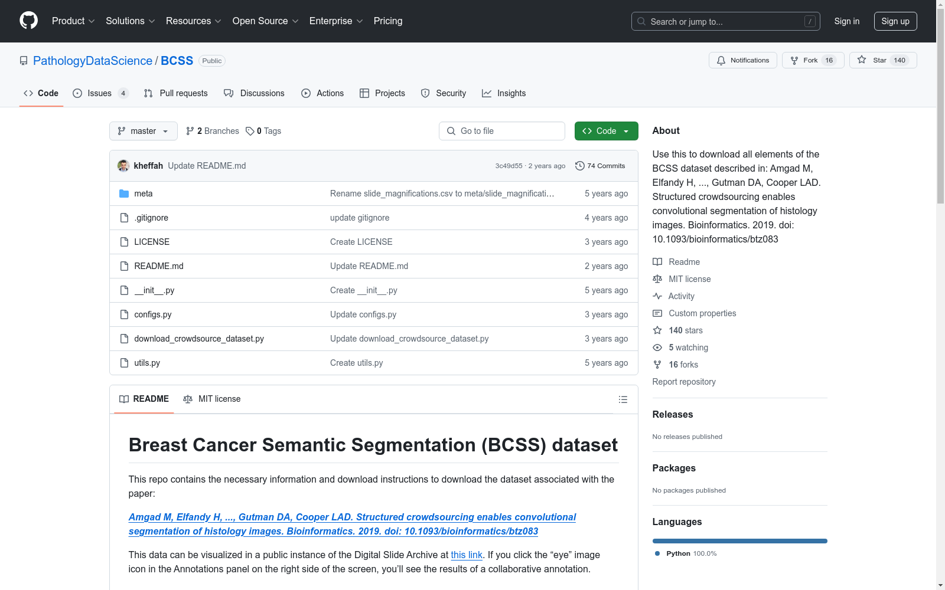Switch to the Code tab
Image resolution: width=945 pixels, height=590 pixels.
click(x=41, y=93)
